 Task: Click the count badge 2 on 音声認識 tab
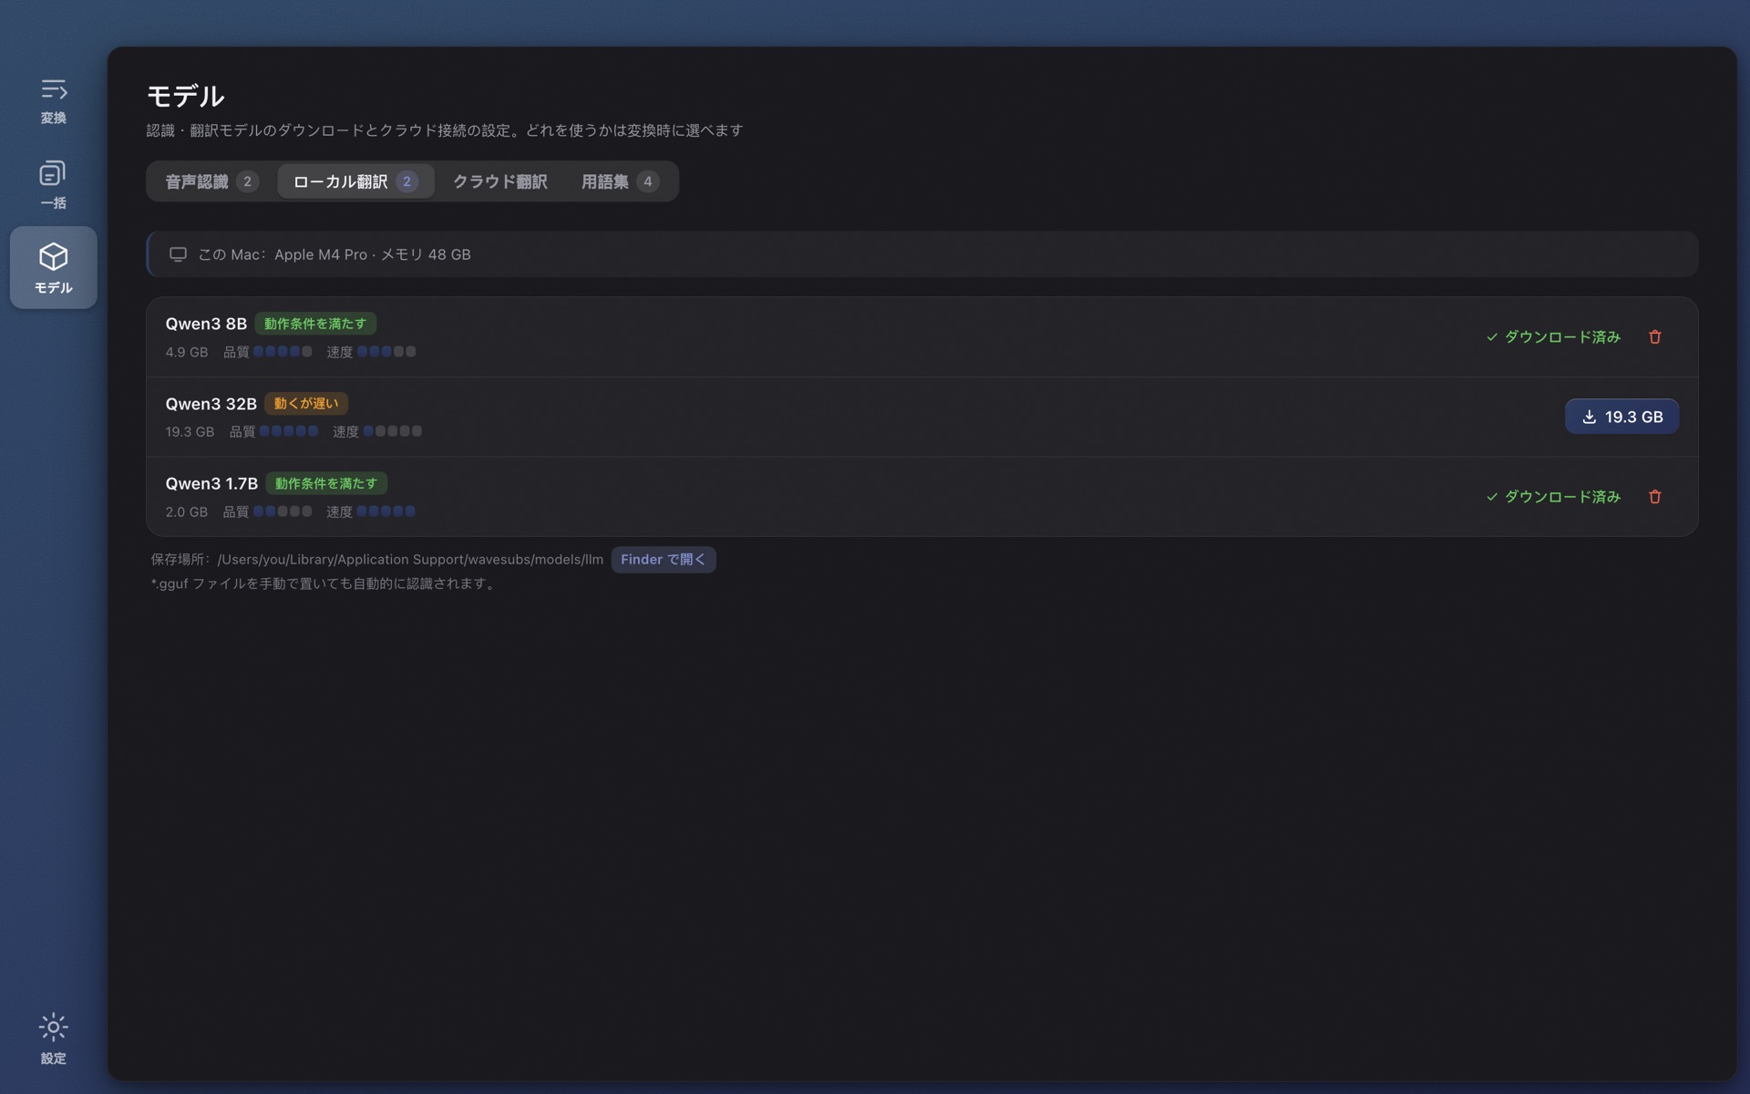(247, 181)
